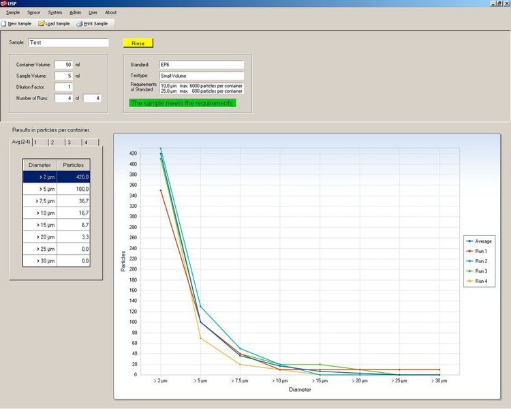
Task: Click the Sample Volume field
Action: (x=63, y=76)
